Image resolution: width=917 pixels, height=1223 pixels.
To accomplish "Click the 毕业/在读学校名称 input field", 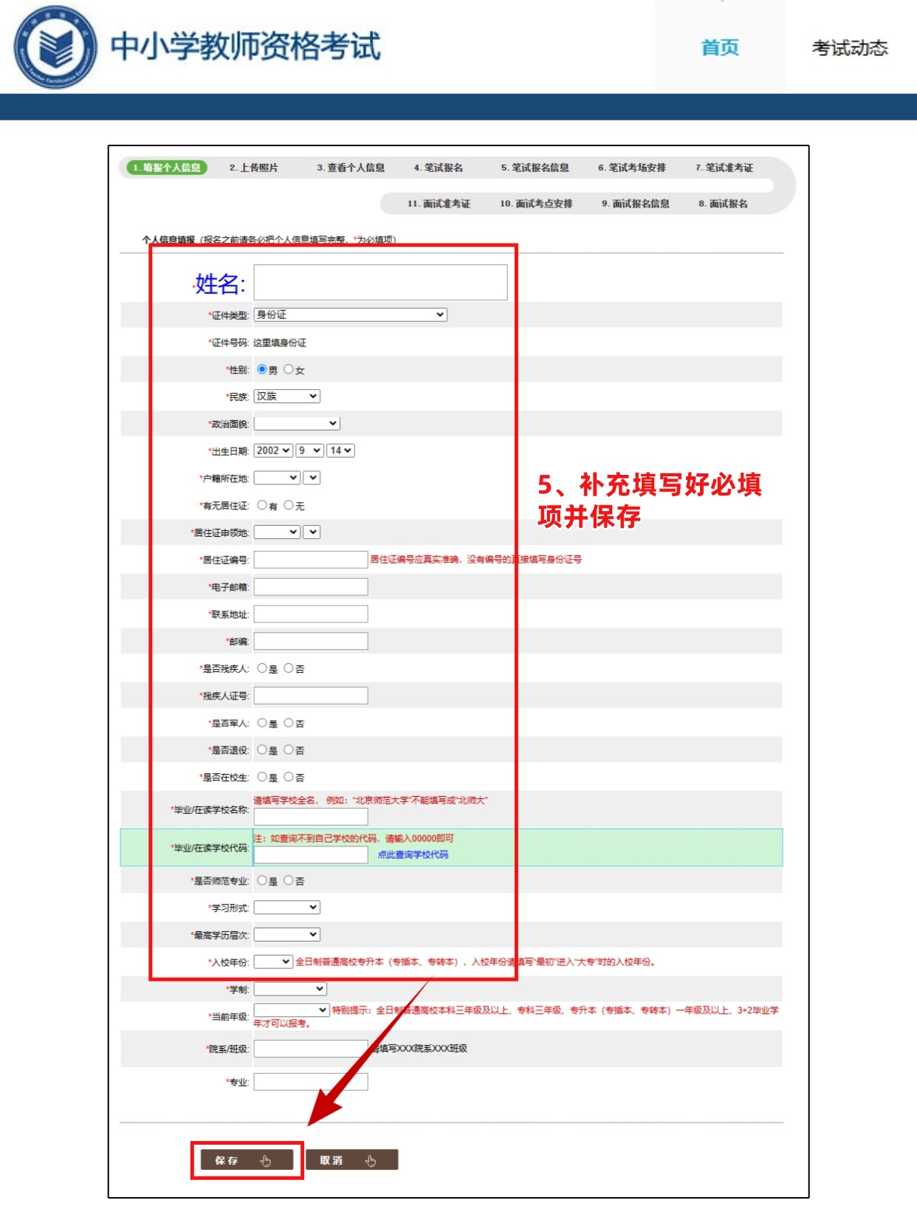I will tap(311, 816).
